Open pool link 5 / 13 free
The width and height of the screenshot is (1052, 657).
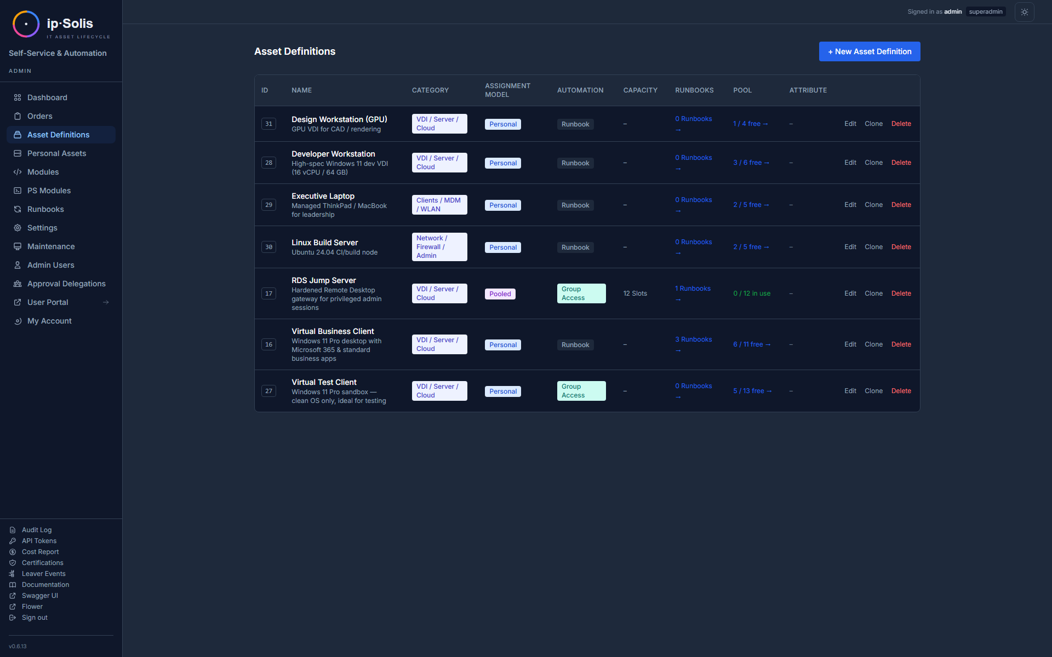point(752,391)
